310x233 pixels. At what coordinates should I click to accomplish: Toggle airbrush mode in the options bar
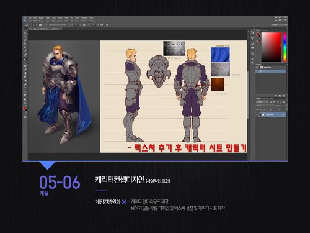pos(102,25)
